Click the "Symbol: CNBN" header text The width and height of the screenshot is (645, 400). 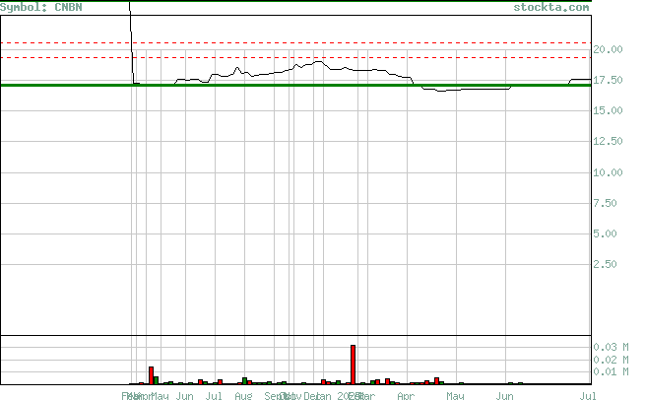41,8
